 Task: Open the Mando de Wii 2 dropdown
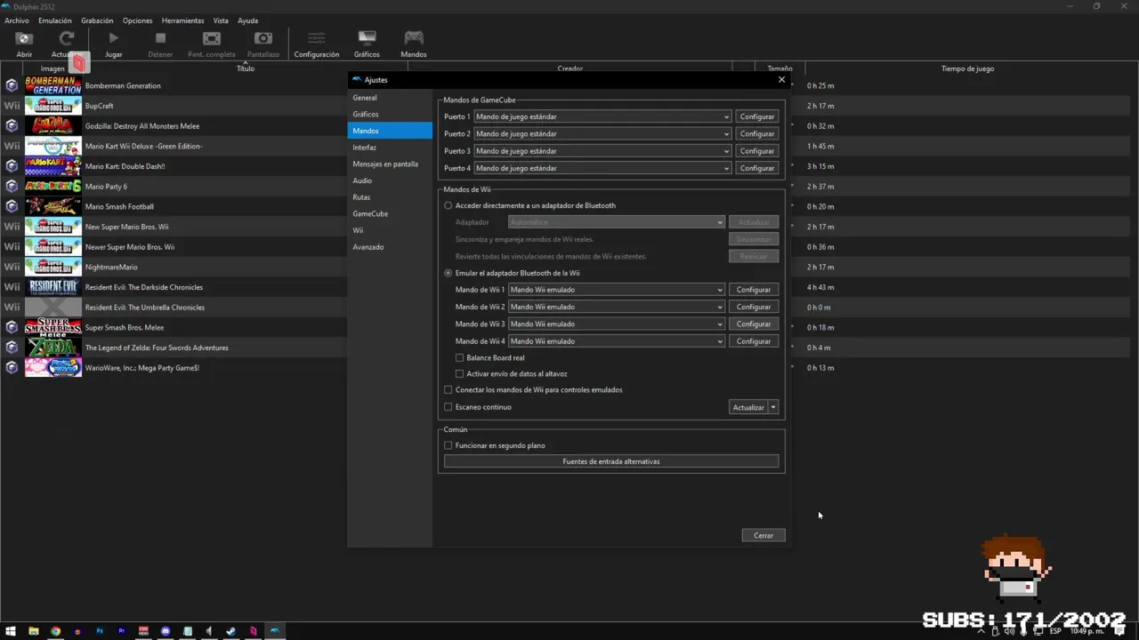617,307
